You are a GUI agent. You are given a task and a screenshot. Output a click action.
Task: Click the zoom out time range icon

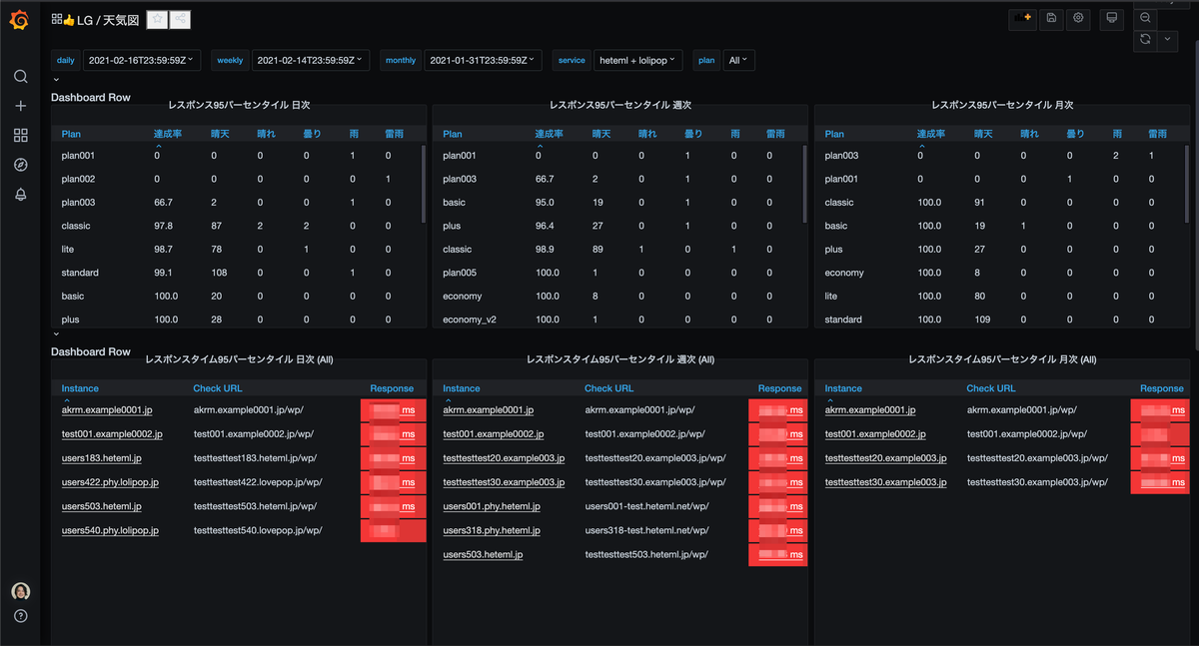1145,18
